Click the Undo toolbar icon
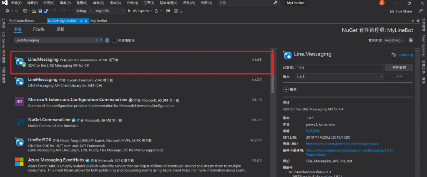Viewport: 427px width, 177px height. pyautogui.click(x=55, y=11)
